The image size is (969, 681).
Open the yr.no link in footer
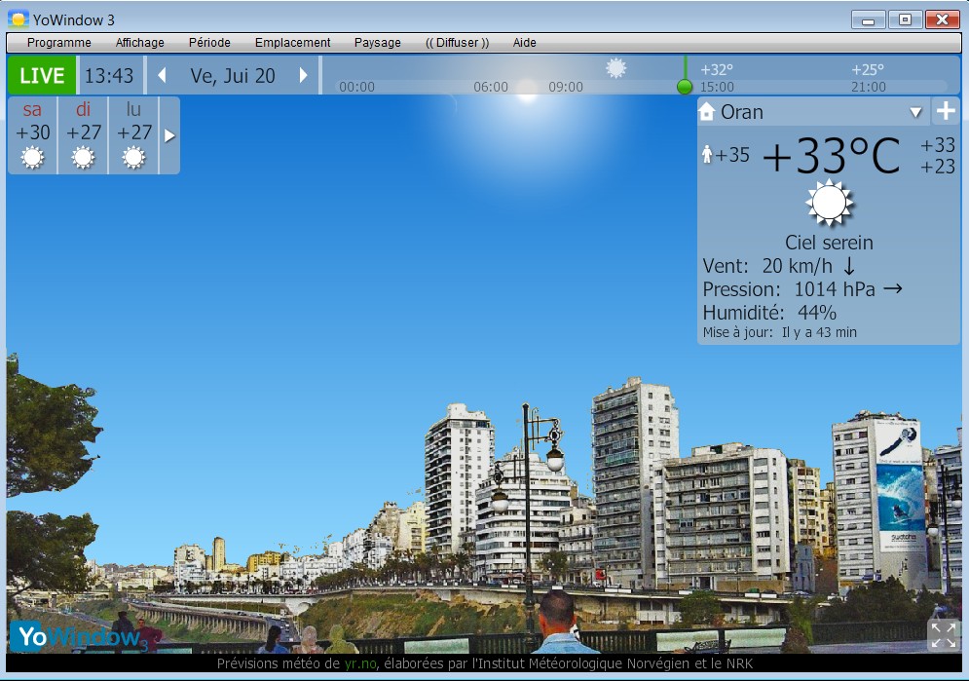[359, 664]
